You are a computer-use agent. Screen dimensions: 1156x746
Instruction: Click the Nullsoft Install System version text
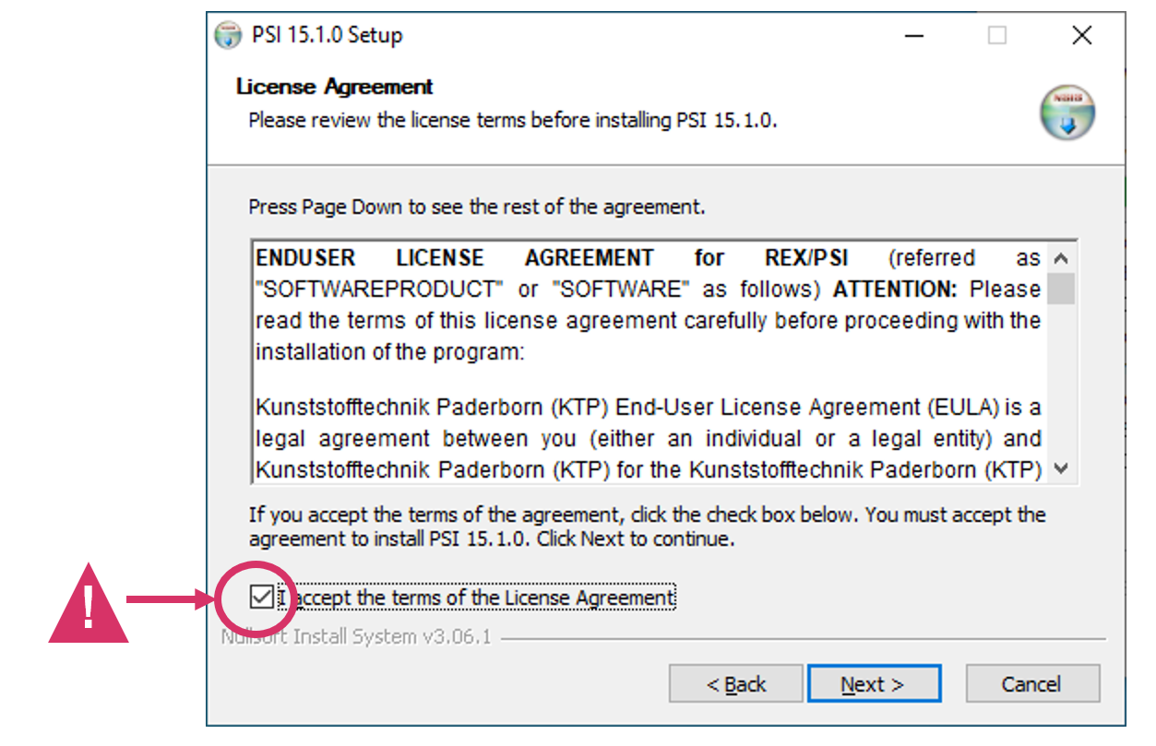point(356,637)
